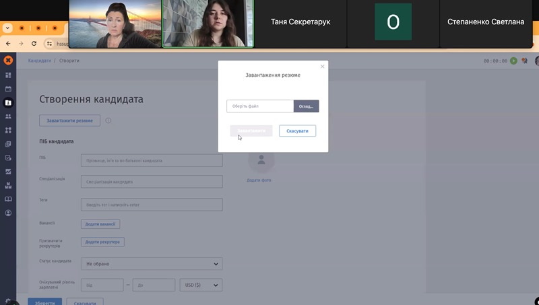Click the Додати вакансії button
Screen dimensions: 539x305
tap(100, 224)
